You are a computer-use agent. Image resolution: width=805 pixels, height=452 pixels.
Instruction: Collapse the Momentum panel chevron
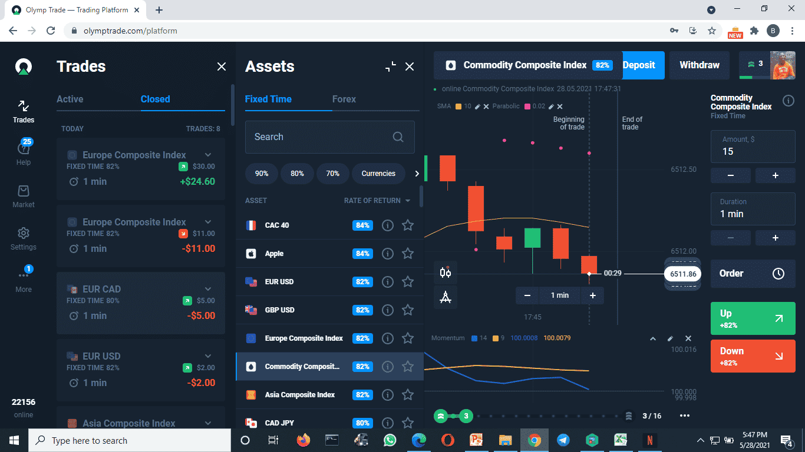pos(652,338)
